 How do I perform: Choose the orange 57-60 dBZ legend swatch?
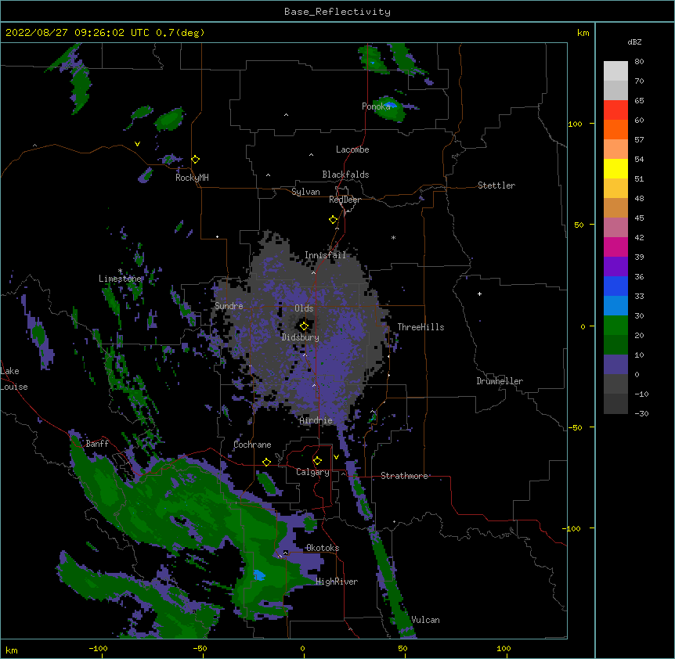[615, 129]
